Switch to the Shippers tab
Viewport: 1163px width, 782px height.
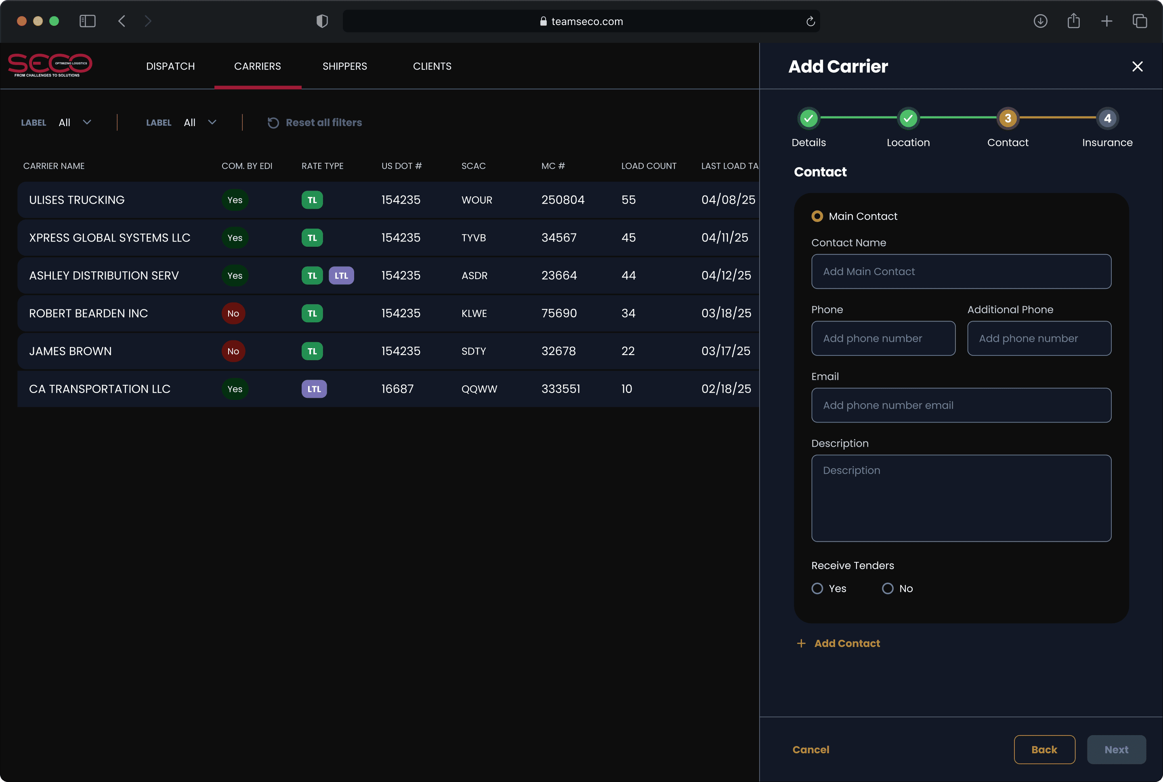point(344,66)
